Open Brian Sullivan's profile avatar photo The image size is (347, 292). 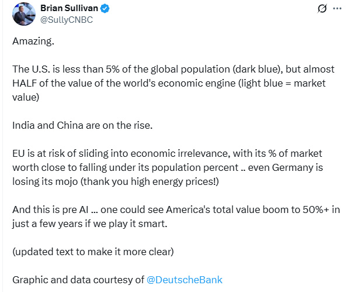24,14
